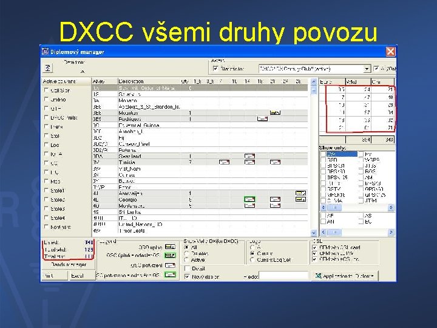437x328 pixels.
Task: Click the continent list left scroll arrow
Action: click(324, 232)
